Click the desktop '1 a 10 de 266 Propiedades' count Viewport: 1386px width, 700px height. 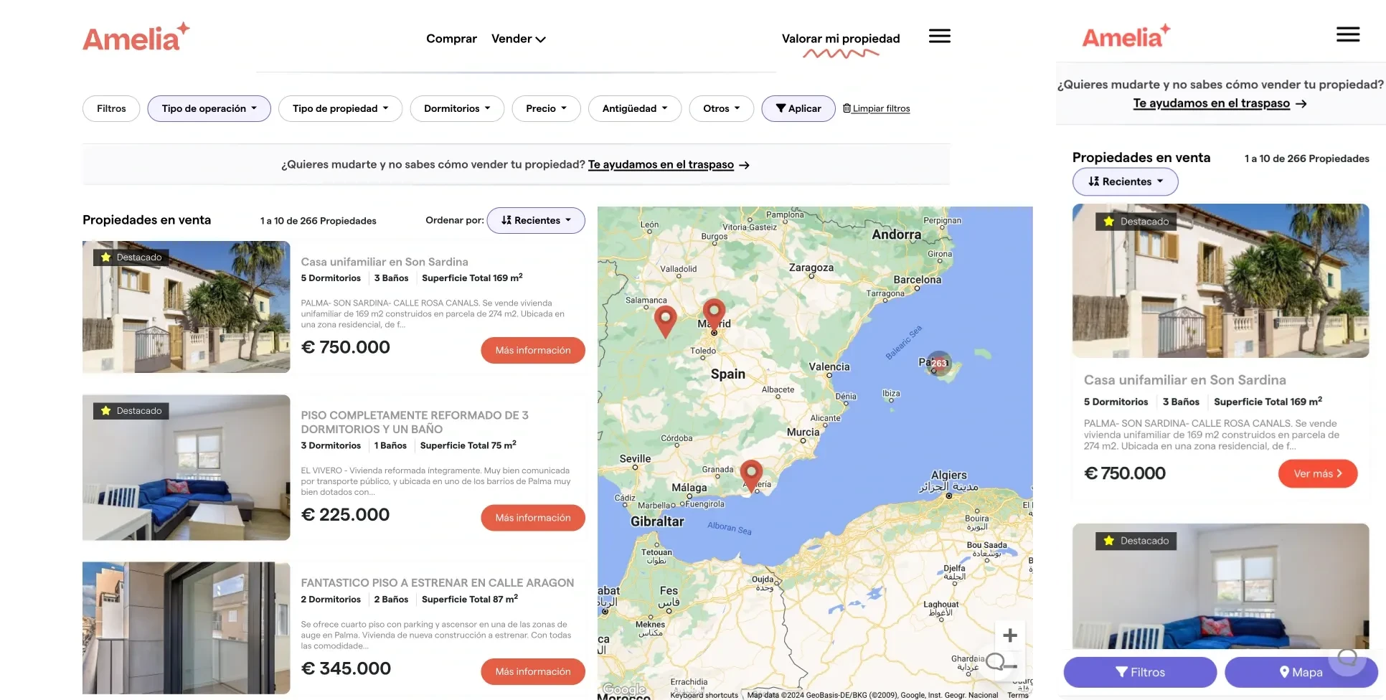pos(318,221)
